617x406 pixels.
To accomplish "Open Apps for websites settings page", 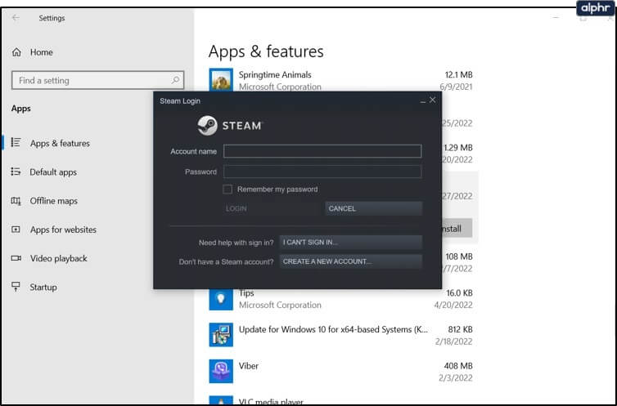I will (63, 230).
